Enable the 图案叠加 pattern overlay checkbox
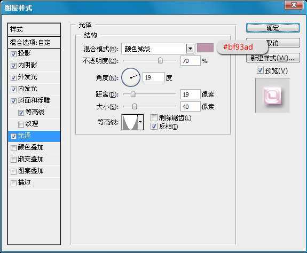The height and width of the screenshot is (253, 307). [x=13, y=171]
